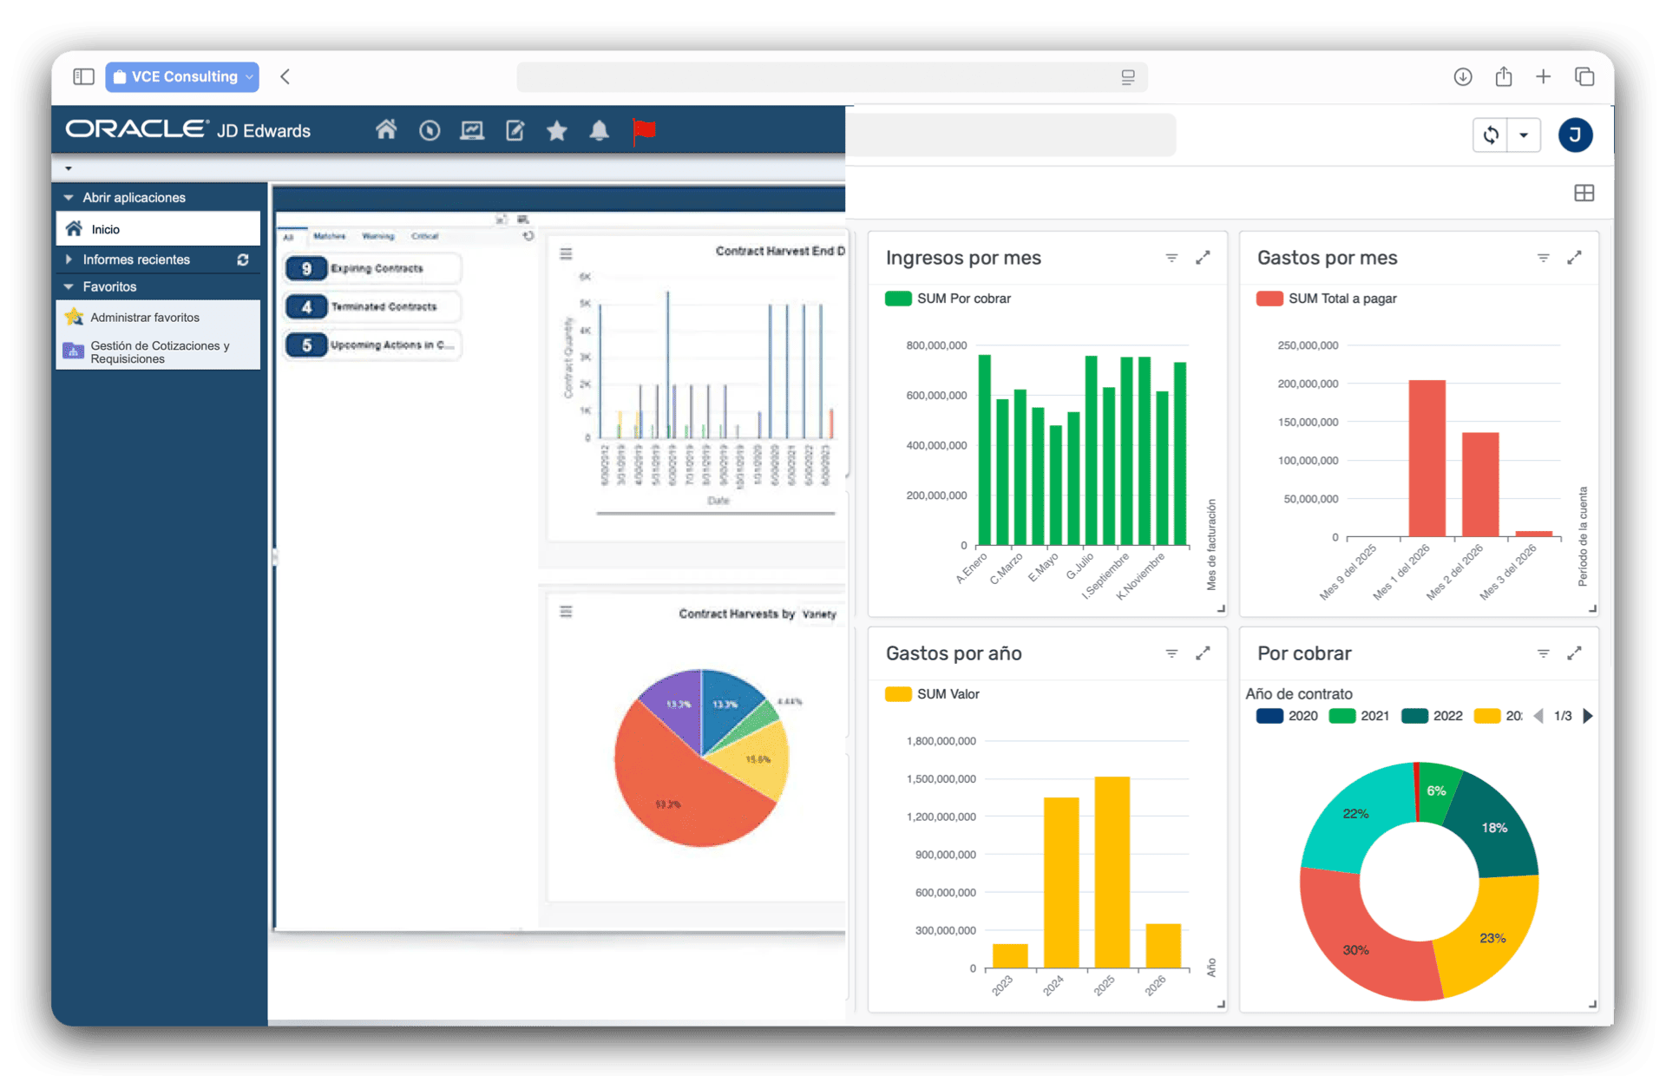Toggle SUM Por cobrar legend series
Image resolution: width=1666 pixels, height=1076 pixels.
[x=948, y=299]
